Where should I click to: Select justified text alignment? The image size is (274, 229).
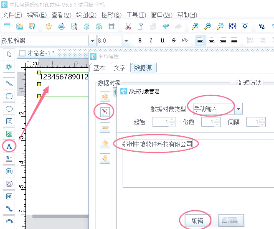click(x=234, y=41)
